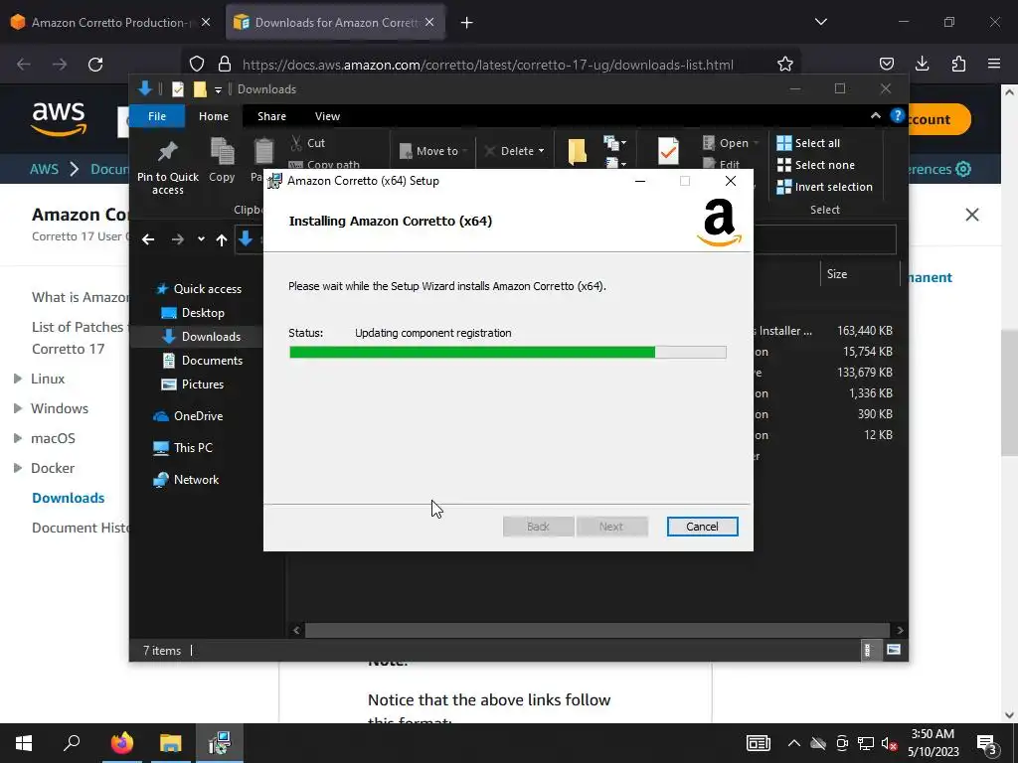Click the AWS logo on the page
Screen dimensions: 1018x763
coord(59,119)
